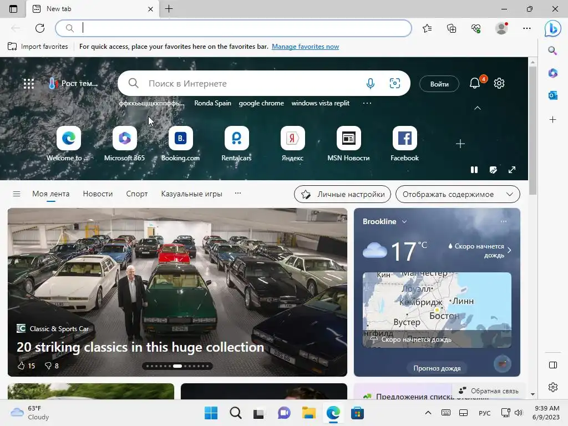Image resolution: width=568 pixels, height=426 pixels.
Task: Click the browser address bar
Action: [x=234, y=28]
